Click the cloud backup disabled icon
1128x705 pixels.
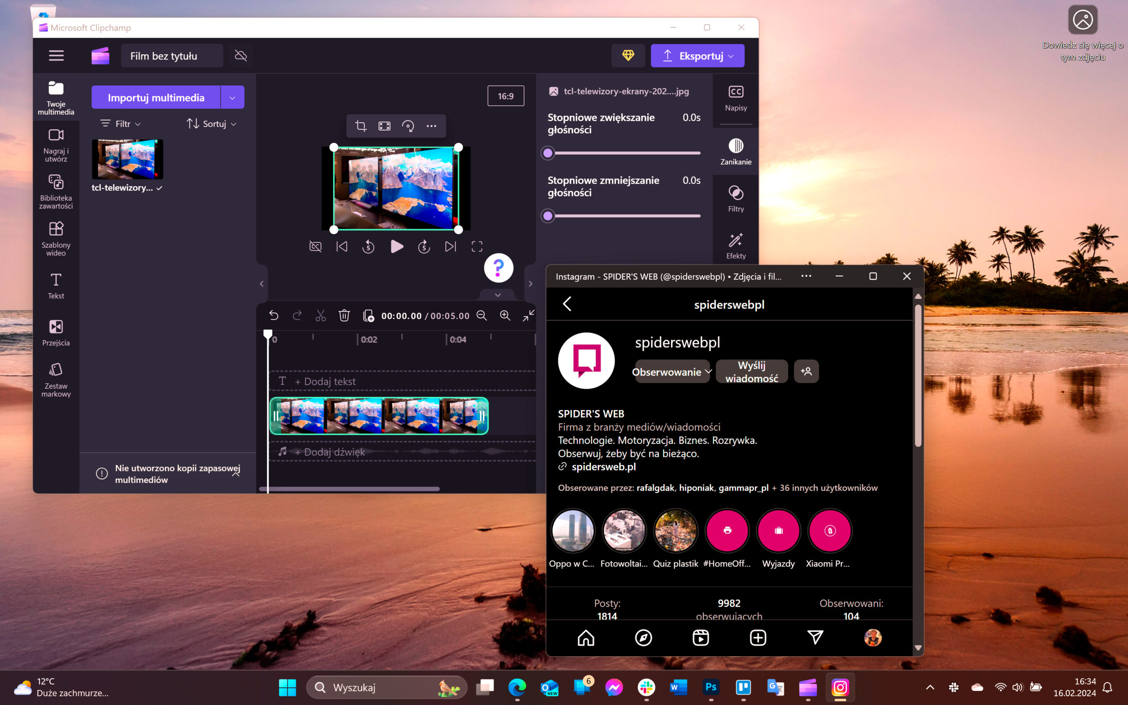pos(241,56)
